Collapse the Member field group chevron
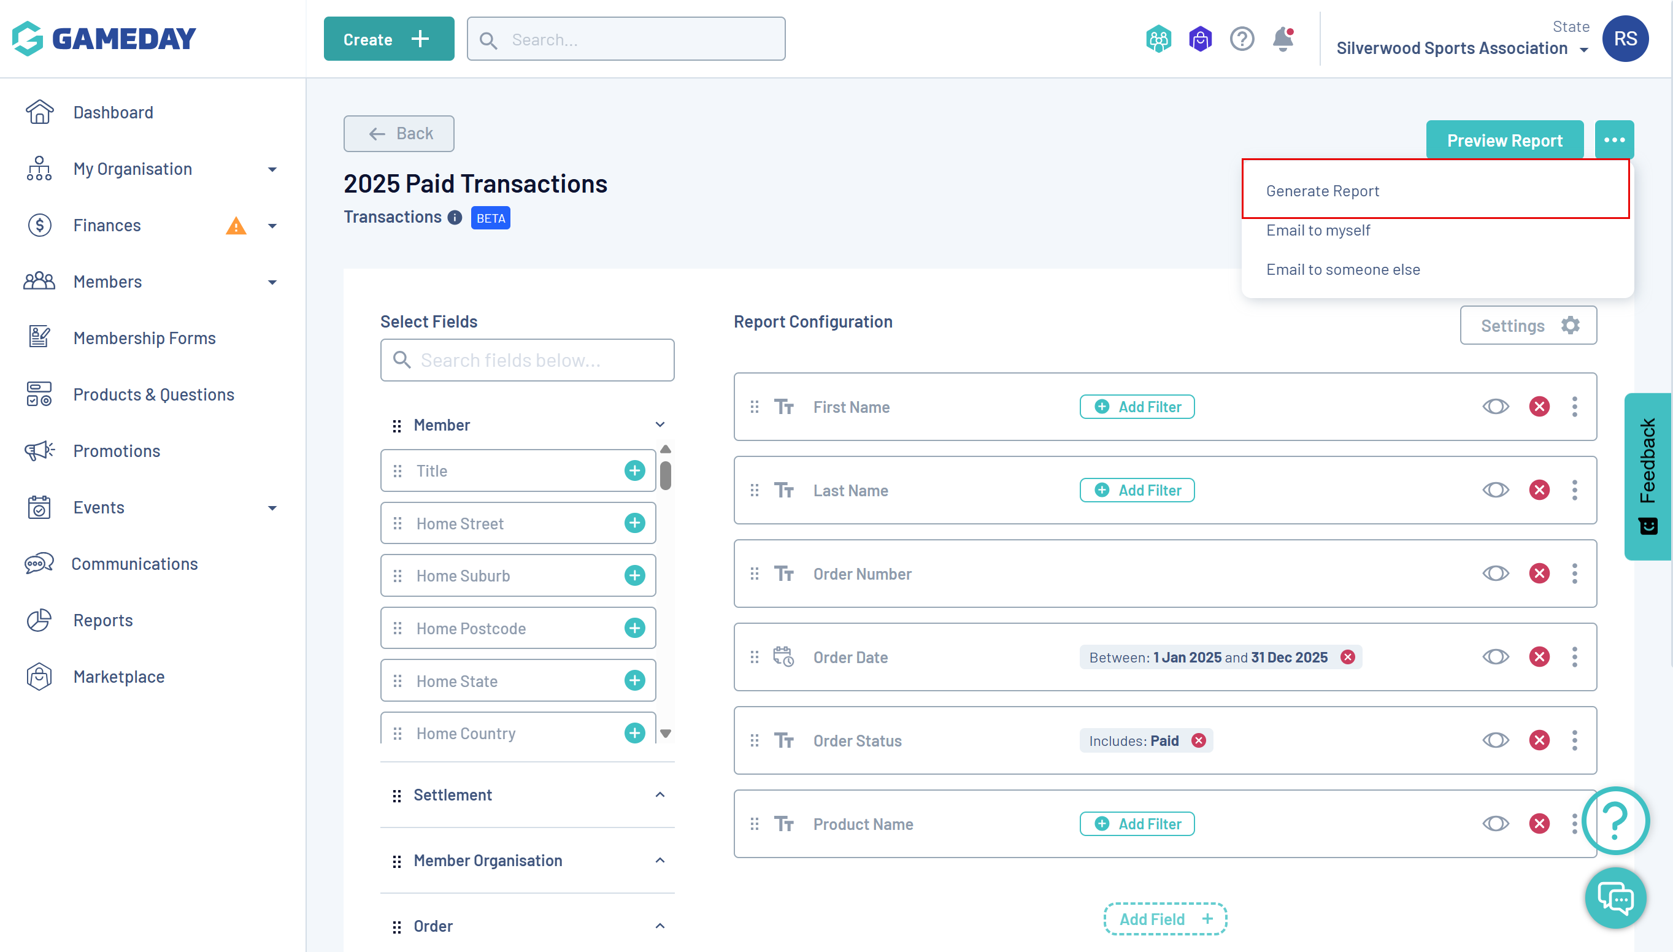The image size is (1673, 952). [660, 425]
